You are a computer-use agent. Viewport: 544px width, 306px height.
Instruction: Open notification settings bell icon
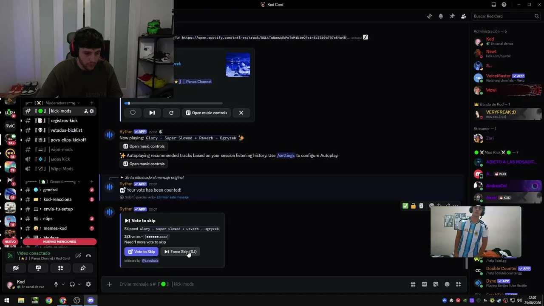pyautogui.click(x=441, y=16)
